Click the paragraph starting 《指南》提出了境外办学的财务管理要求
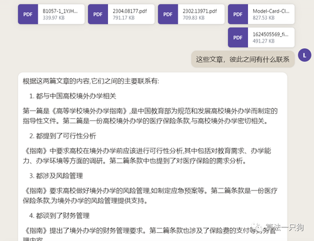This screenshot has height=241, width=314. pos(149,235)
